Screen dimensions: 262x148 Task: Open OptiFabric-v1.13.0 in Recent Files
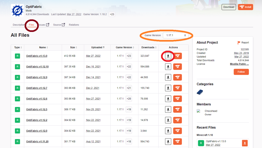(x=216, y=141)
